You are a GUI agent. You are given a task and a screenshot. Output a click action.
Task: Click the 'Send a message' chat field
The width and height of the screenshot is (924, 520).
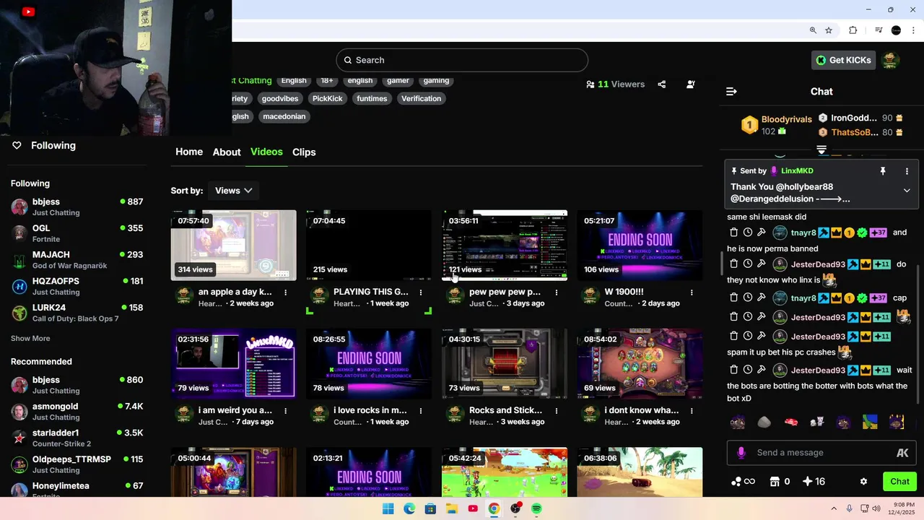(x=821, y=453)
